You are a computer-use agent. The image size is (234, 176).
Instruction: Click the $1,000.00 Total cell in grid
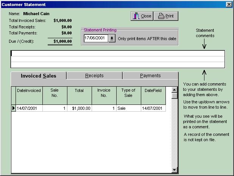(80, 108)
